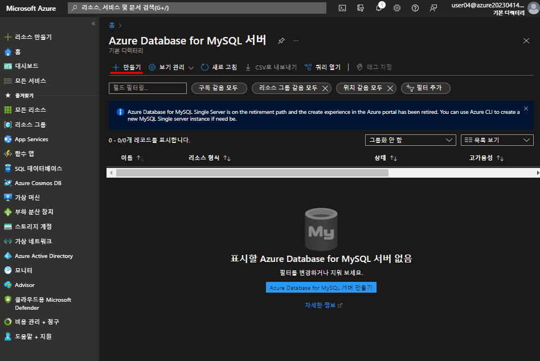Click the 필터 추가 button

(426, 88)
